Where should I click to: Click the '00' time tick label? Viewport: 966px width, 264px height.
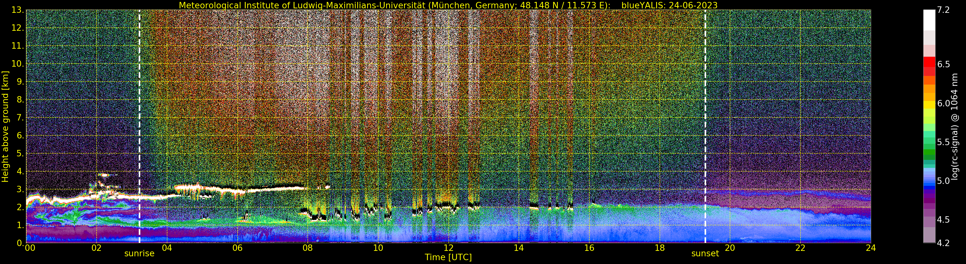pyautogui.click(x=30, y=248)
